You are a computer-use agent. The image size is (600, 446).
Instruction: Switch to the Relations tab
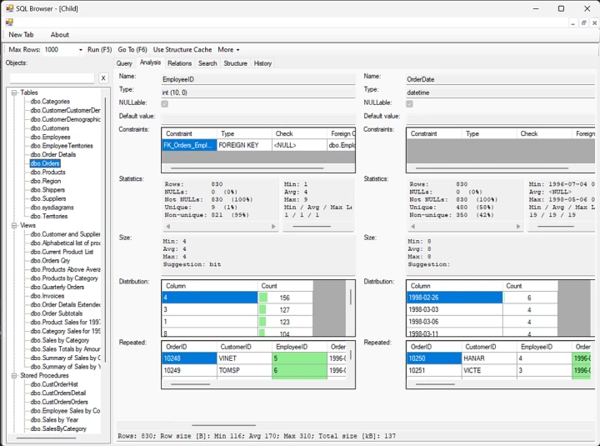pos(179,63)
